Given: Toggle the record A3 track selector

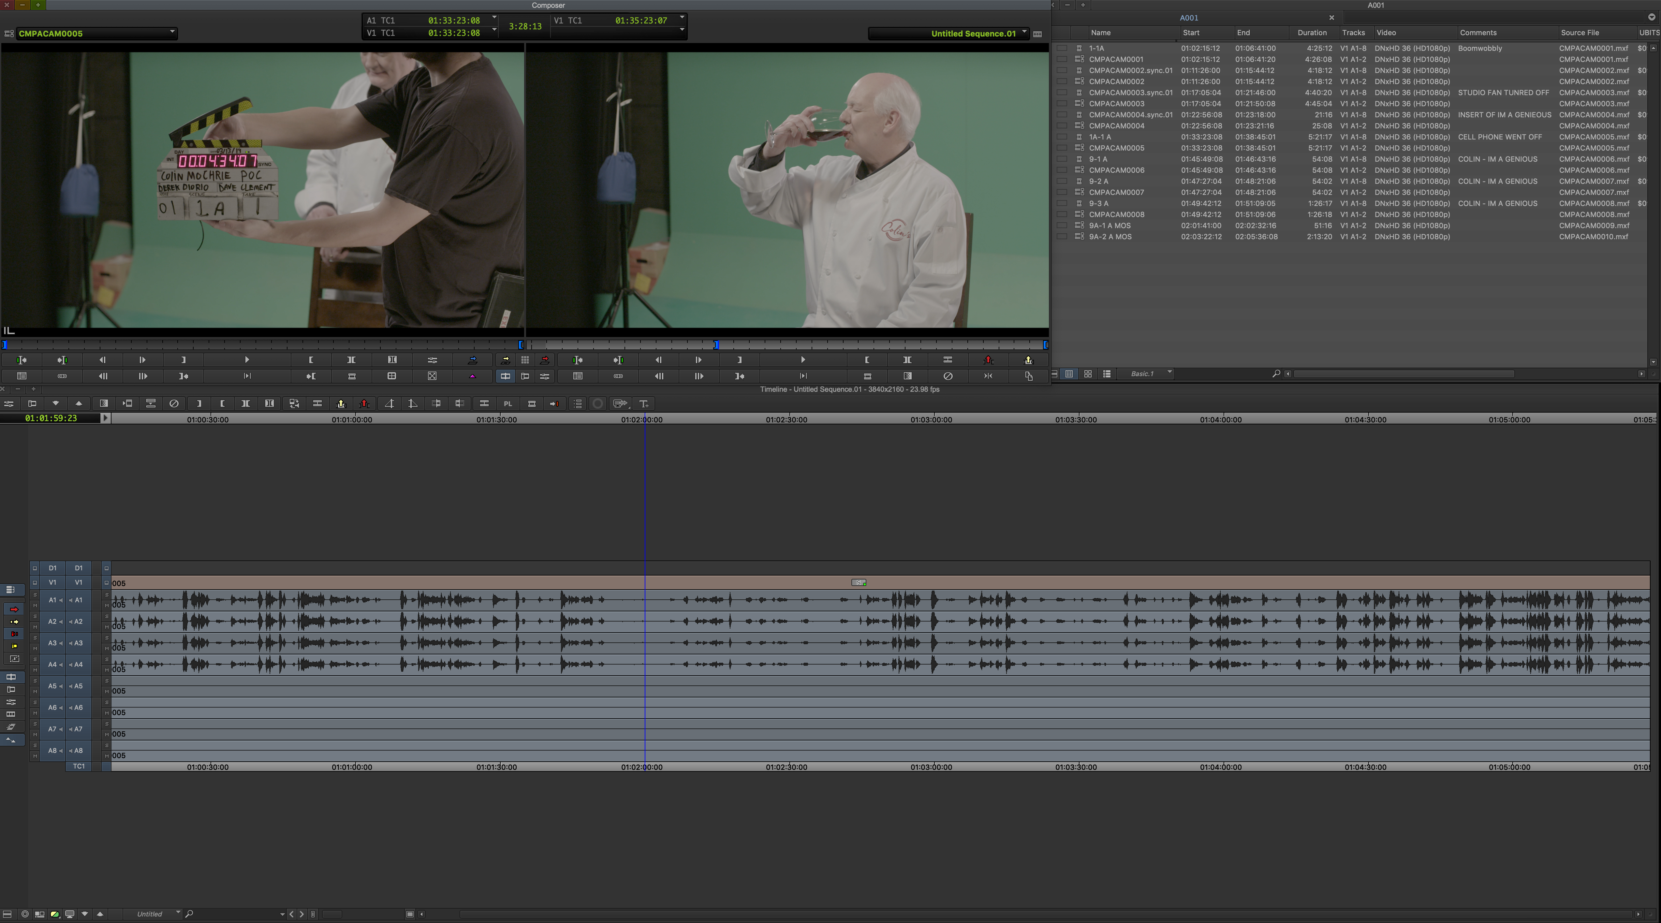Looking at the screenshot, I should [78, 643].
